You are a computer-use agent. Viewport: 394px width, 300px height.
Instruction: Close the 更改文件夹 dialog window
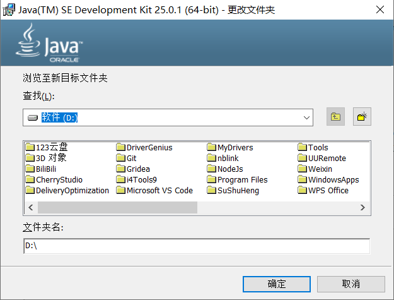[380, 10]
